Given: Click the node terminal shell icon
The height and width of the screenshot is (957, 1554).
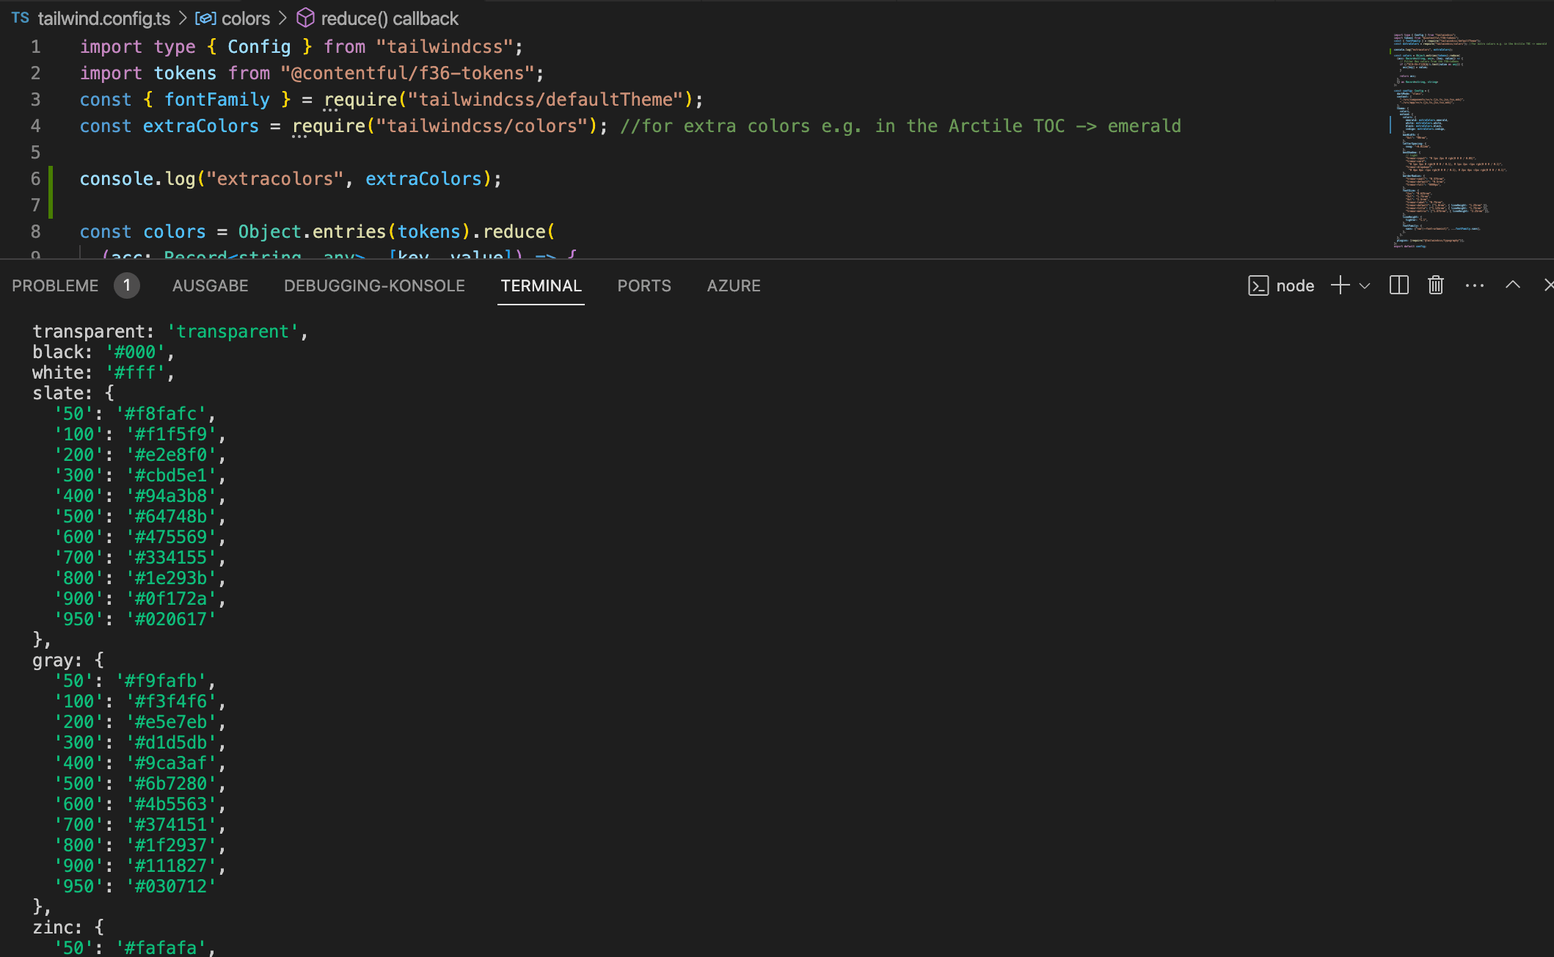Looking at the screenshot, I should pos(1258,285).
